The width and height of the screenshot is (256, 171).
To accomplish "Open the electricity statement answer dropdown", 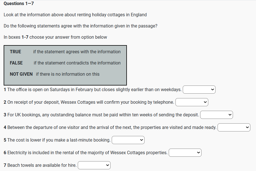I will pyautogui.click(x=185, y=153).
